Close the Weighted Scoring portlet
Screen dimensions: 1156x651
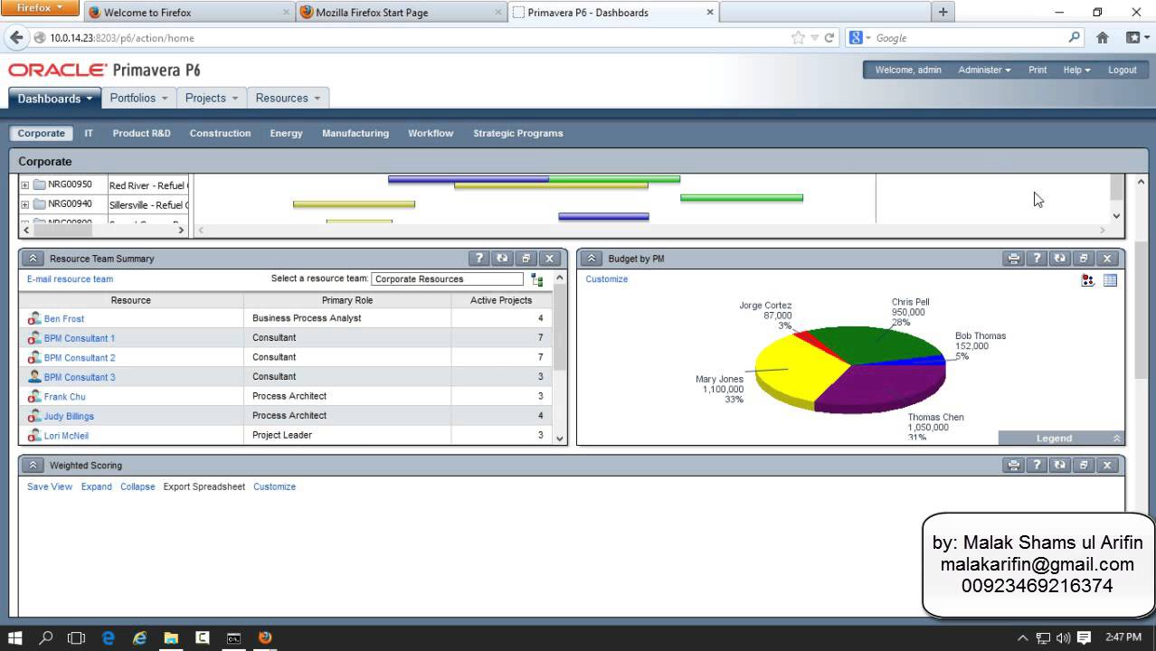[x=1106, y=466]
